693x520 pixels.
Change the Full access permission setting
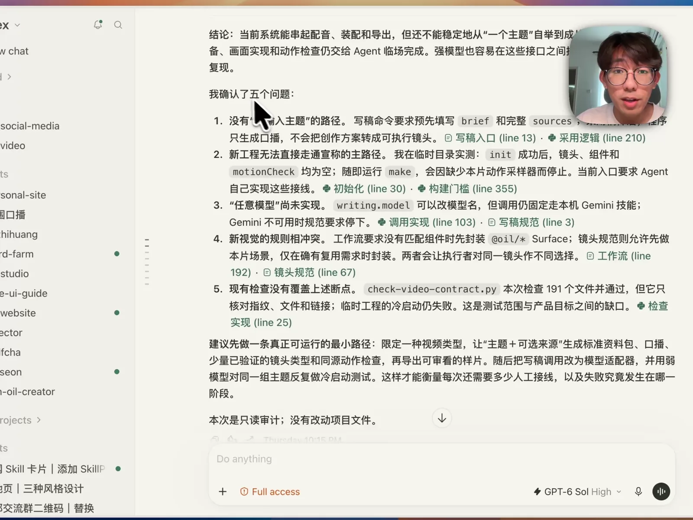coord(270,491)
